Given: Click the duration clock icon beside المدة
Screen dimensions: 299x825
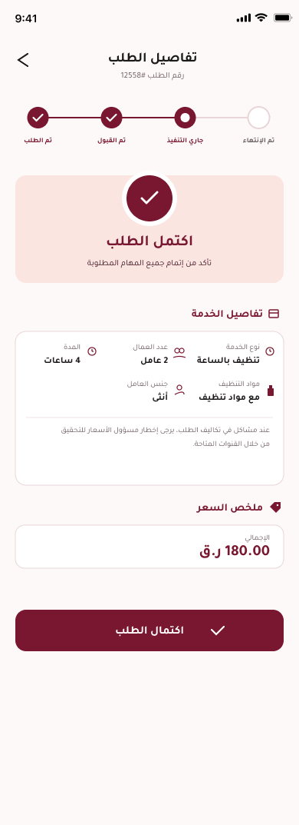Looking at the screenshot, I should (92, 351).
